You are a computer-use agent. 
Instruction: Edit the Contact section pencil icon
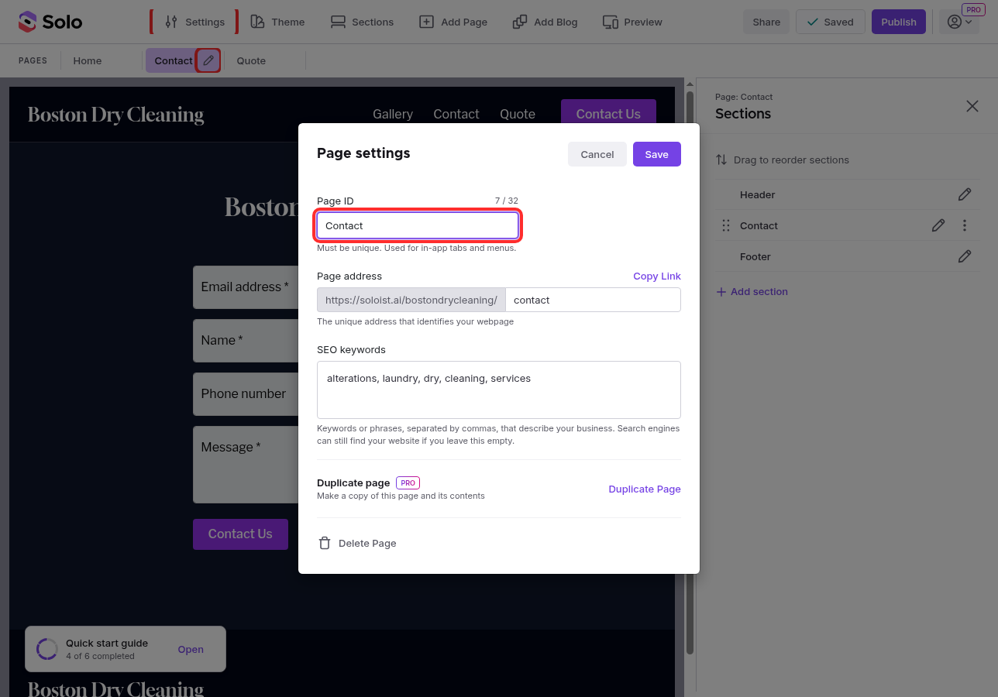(x=938, y=225)
